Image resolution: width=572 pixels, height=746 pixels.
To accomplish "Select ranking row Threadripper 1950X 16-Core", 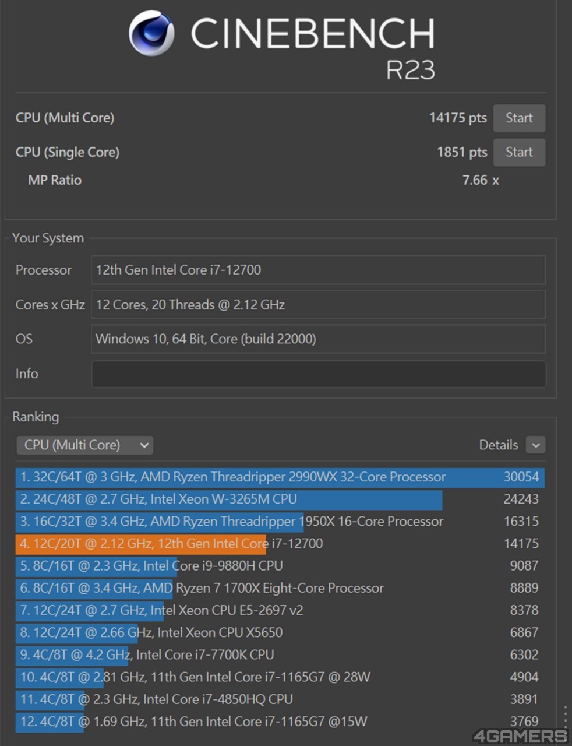I will click(x=280, y=522).
